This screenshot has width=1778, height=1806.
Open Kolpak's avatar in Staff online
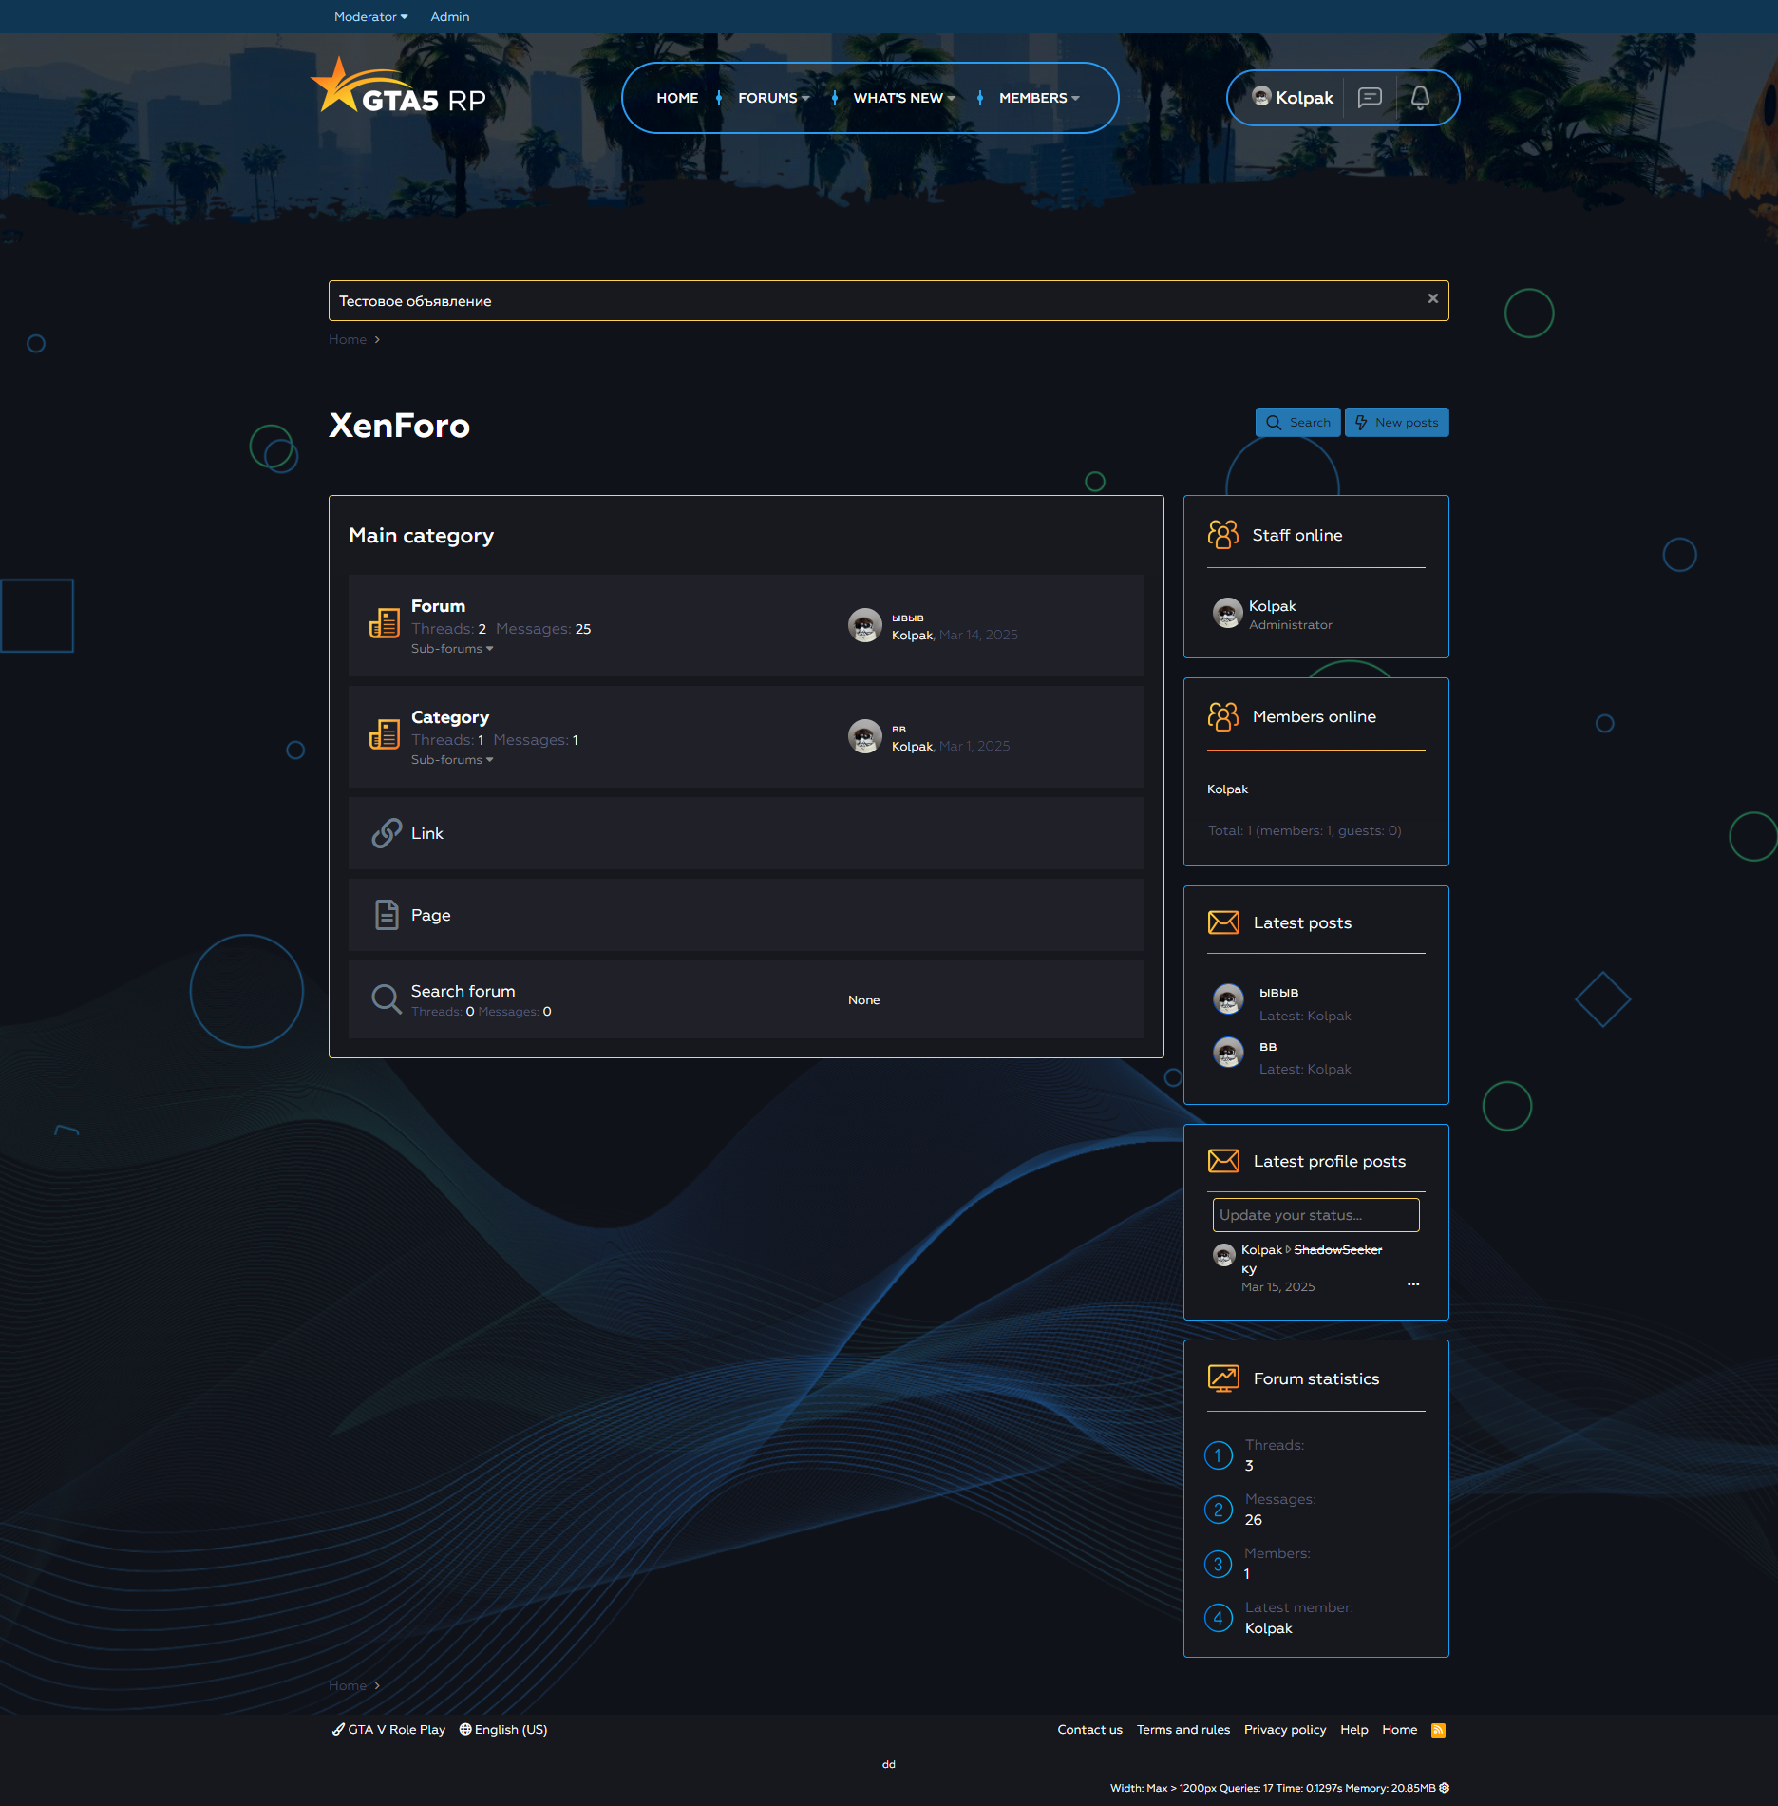point(1227,614)
